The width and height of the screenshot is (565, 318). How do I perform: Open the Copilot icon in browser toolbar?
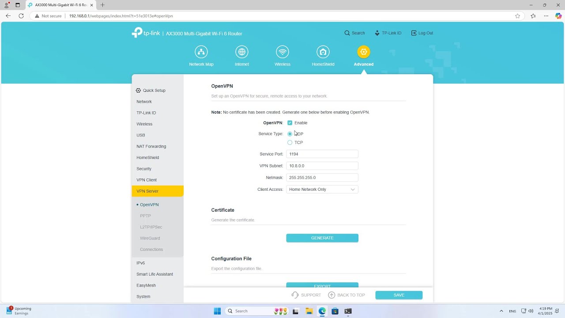(x=558, y=16)
